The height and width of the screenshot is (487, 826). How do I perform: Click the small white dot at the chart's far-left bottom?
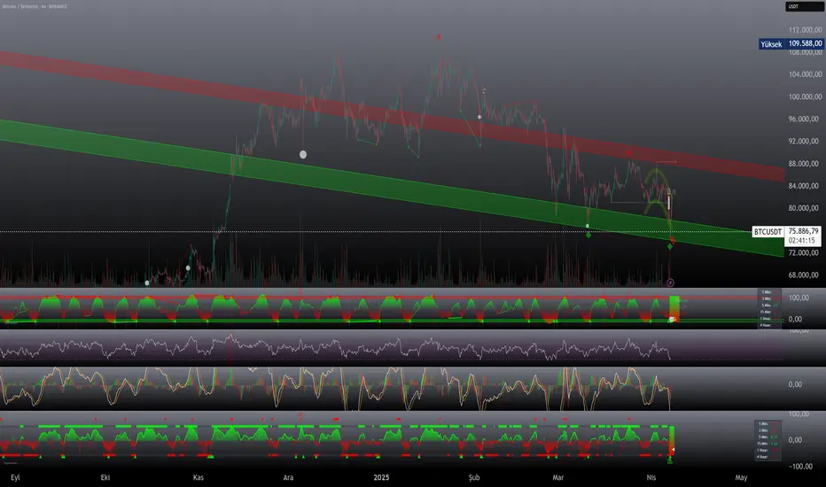(147, 282)
